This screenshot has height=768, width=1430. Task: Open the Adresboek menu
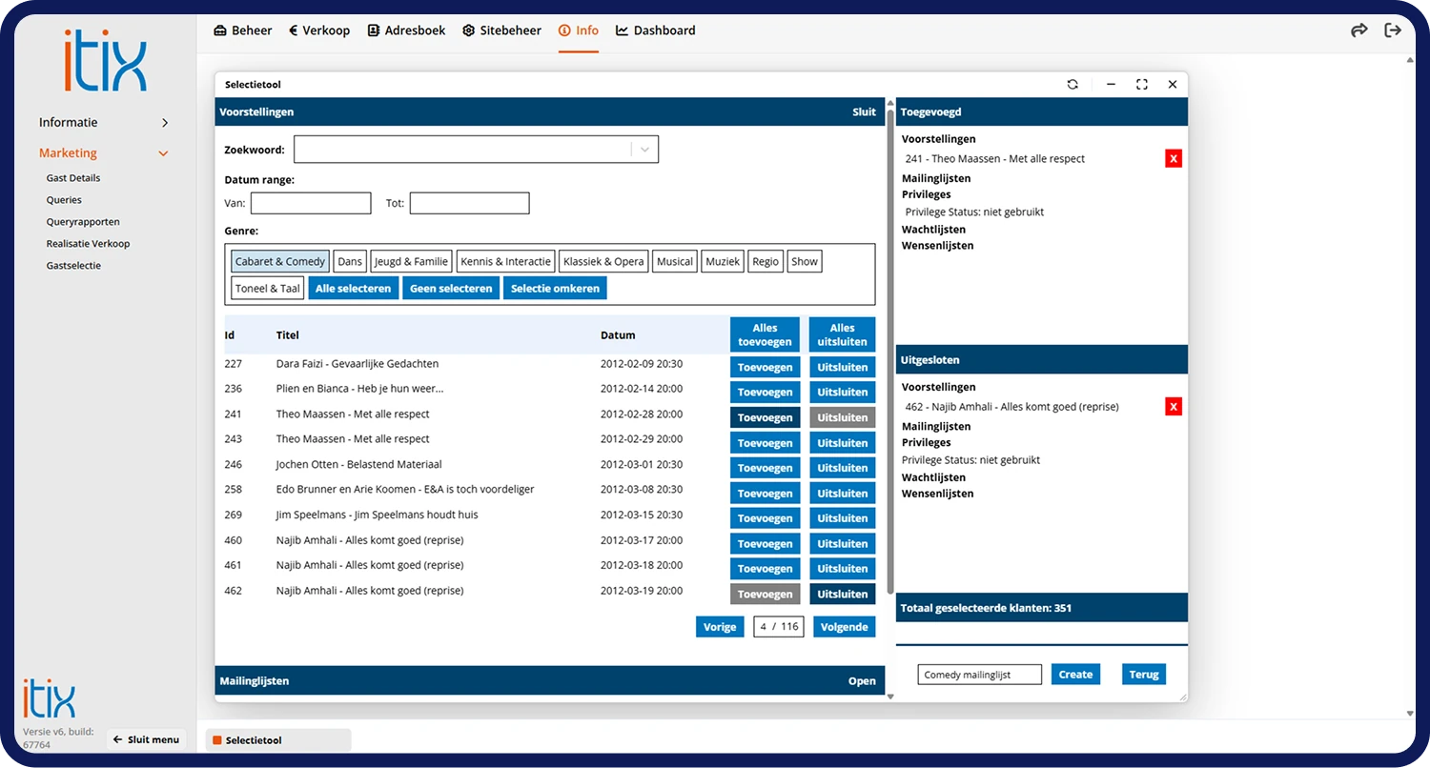(x=406, y=30)
